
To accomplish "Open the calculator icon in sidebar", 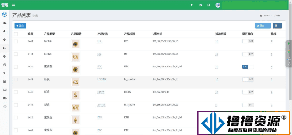I will point(5,82).
